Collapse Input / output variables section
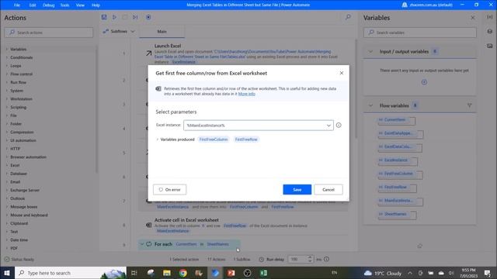This screenshot has width=497, height=279. (x=370, y=52)
